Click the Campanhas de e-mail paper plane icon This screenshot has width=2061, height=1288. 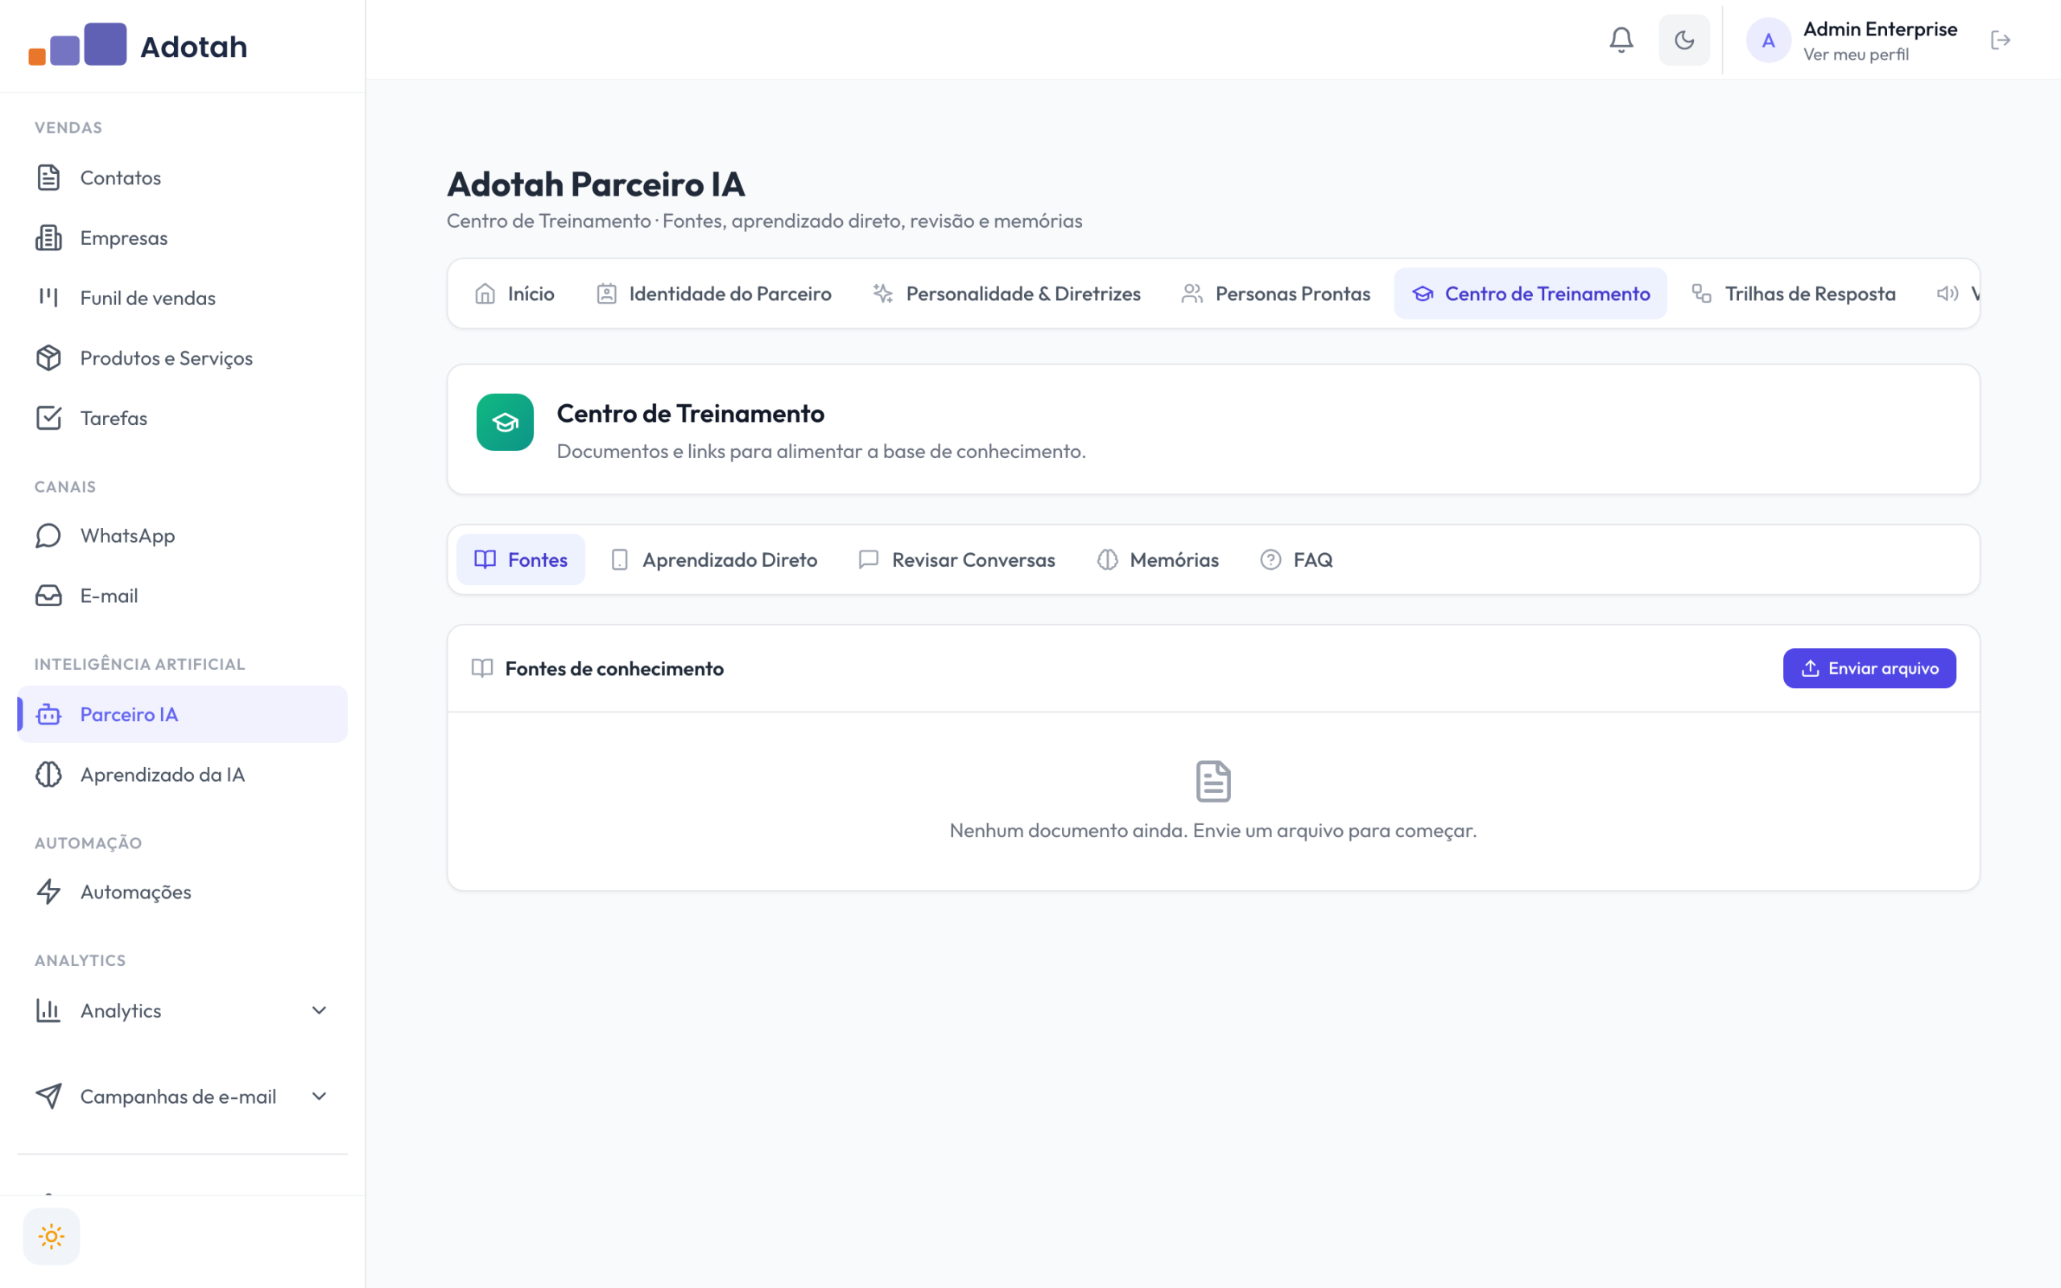pos(48,1096)
